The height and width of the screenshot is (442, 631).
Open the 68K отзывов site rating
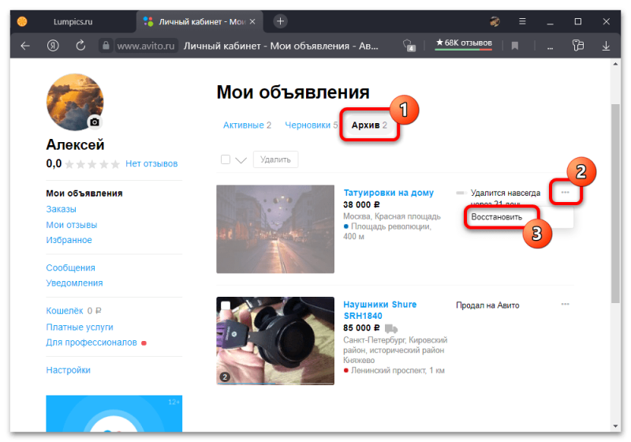coord(464,43)
